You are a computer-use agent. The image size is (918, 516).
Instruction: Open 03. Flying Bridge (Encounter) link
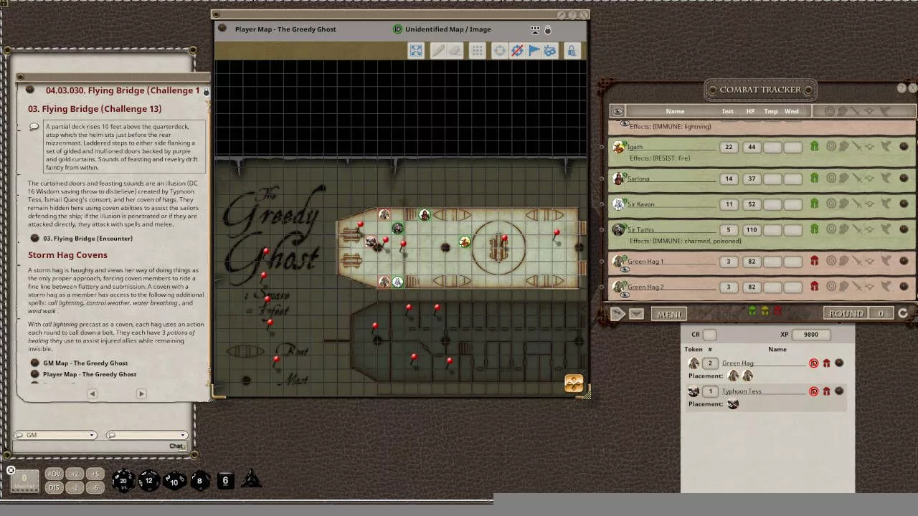tap(87, 238)
